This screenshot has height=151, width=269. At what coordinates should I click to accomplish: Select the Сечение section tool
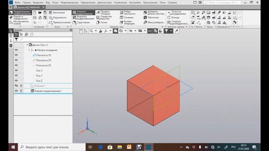coord(127,18)
